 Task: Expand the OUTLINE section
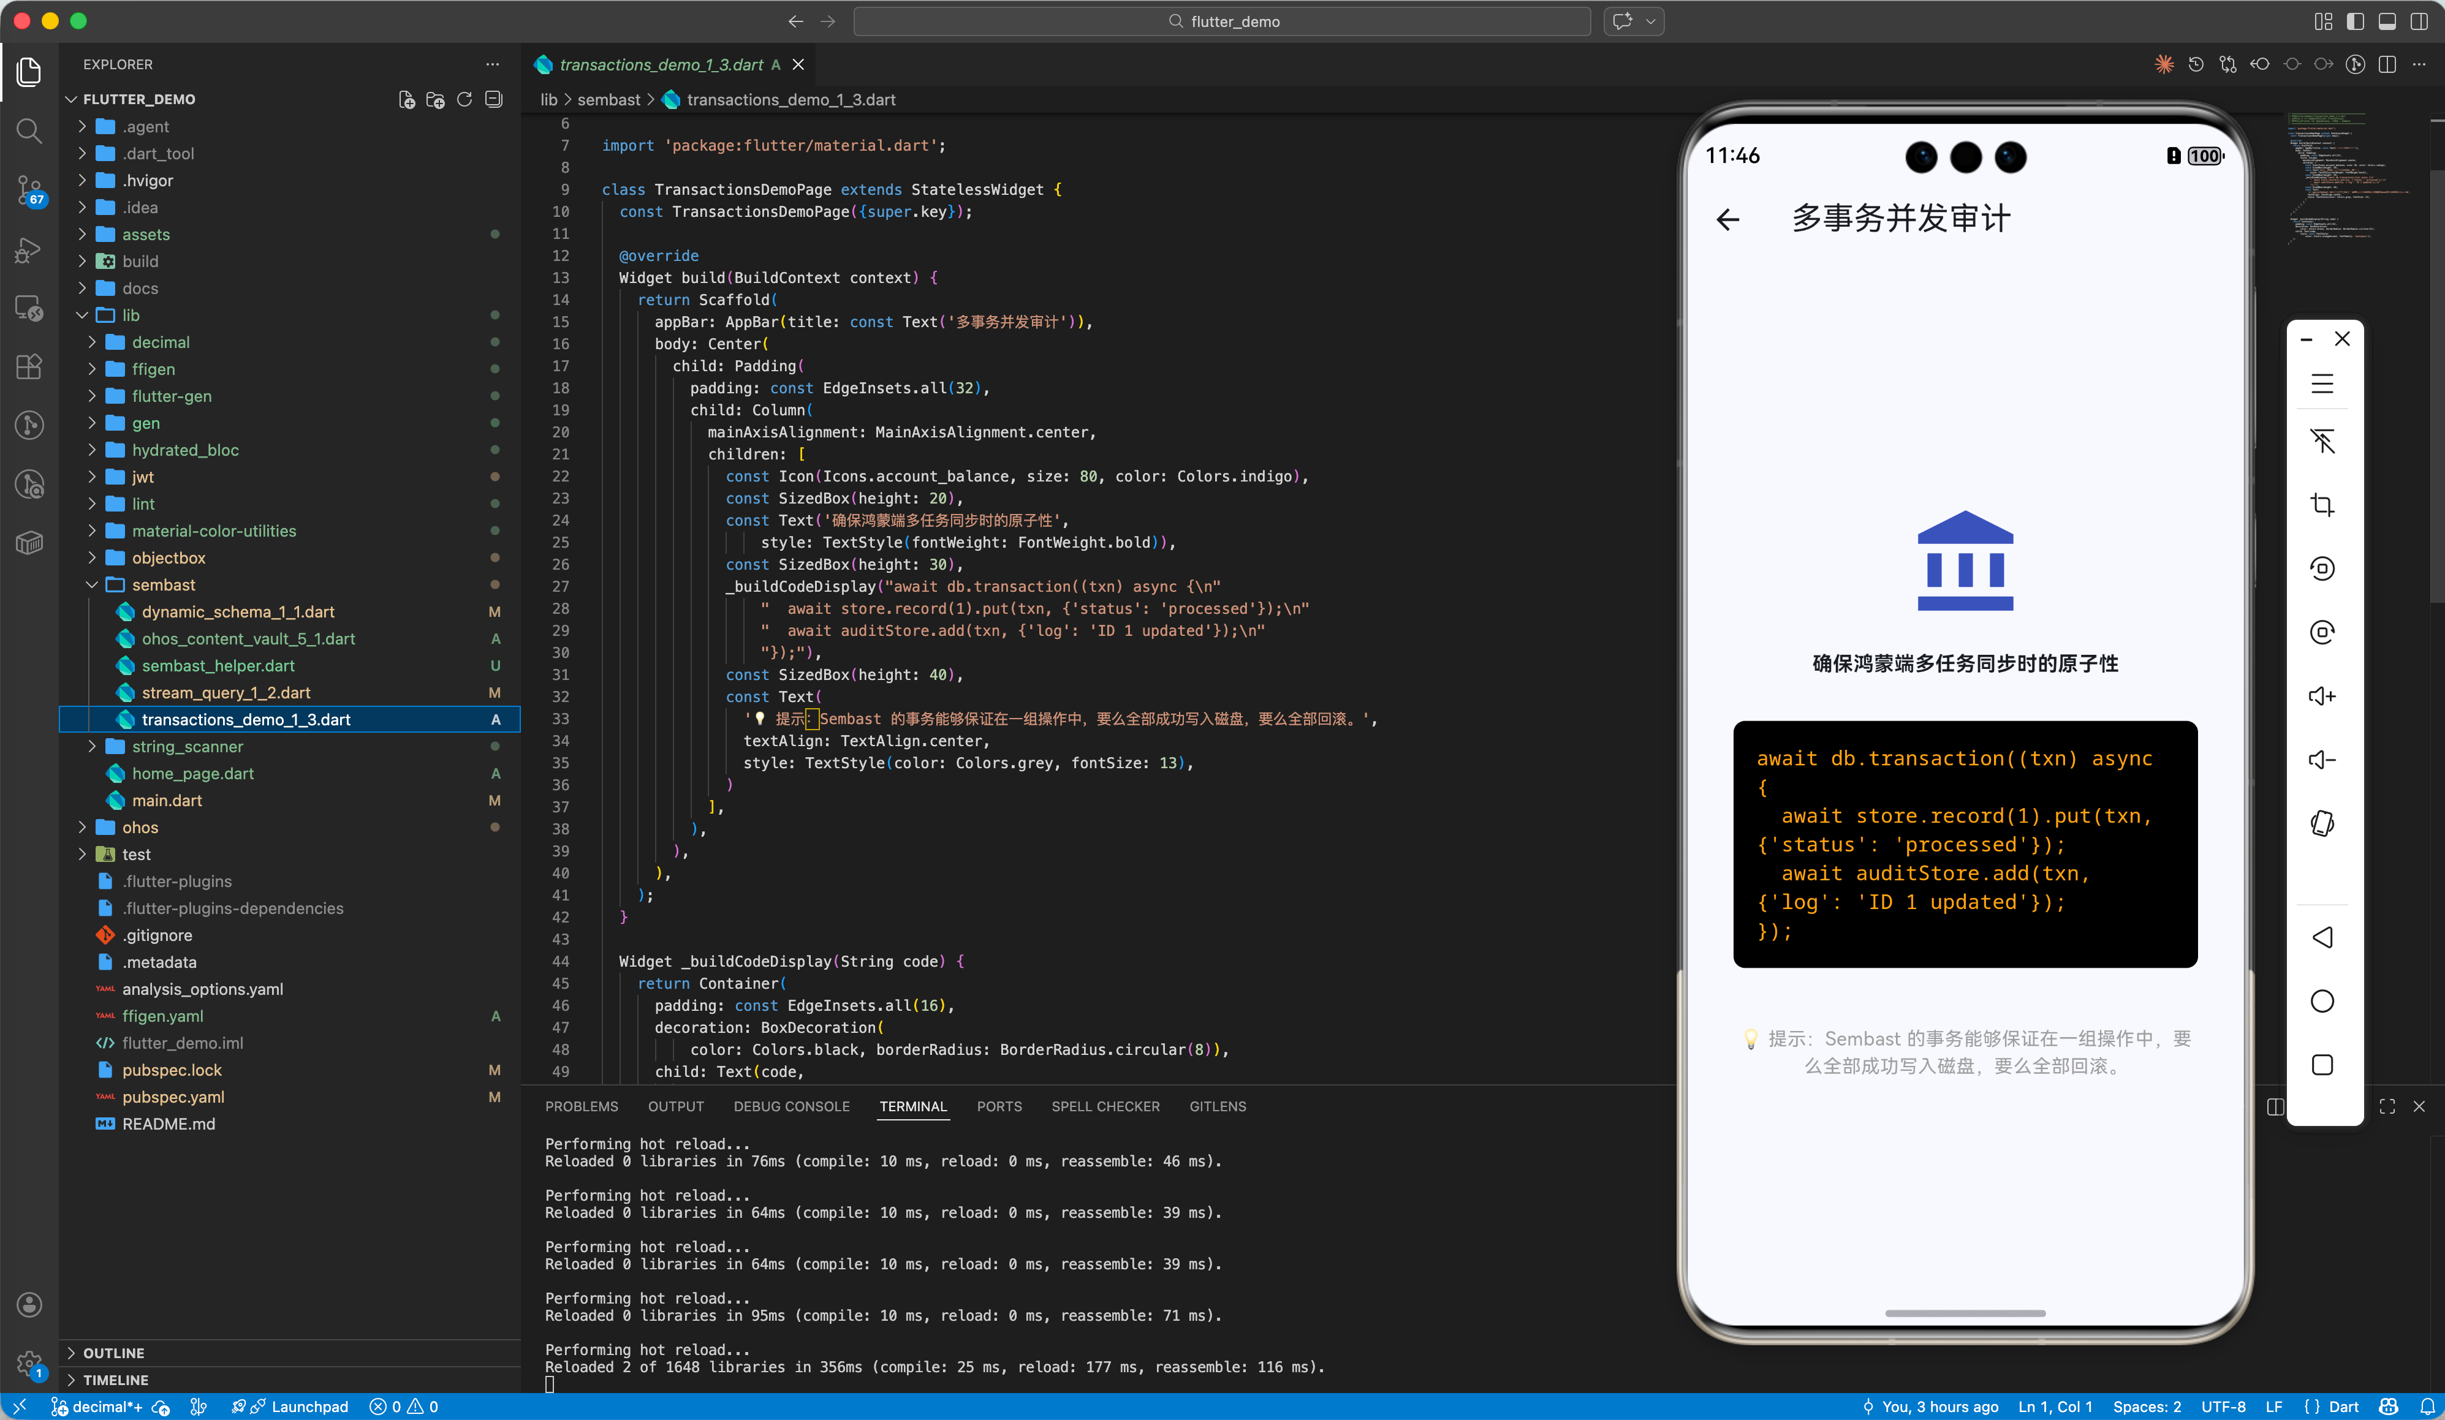pyautogui.click(x=113, y=1352)
